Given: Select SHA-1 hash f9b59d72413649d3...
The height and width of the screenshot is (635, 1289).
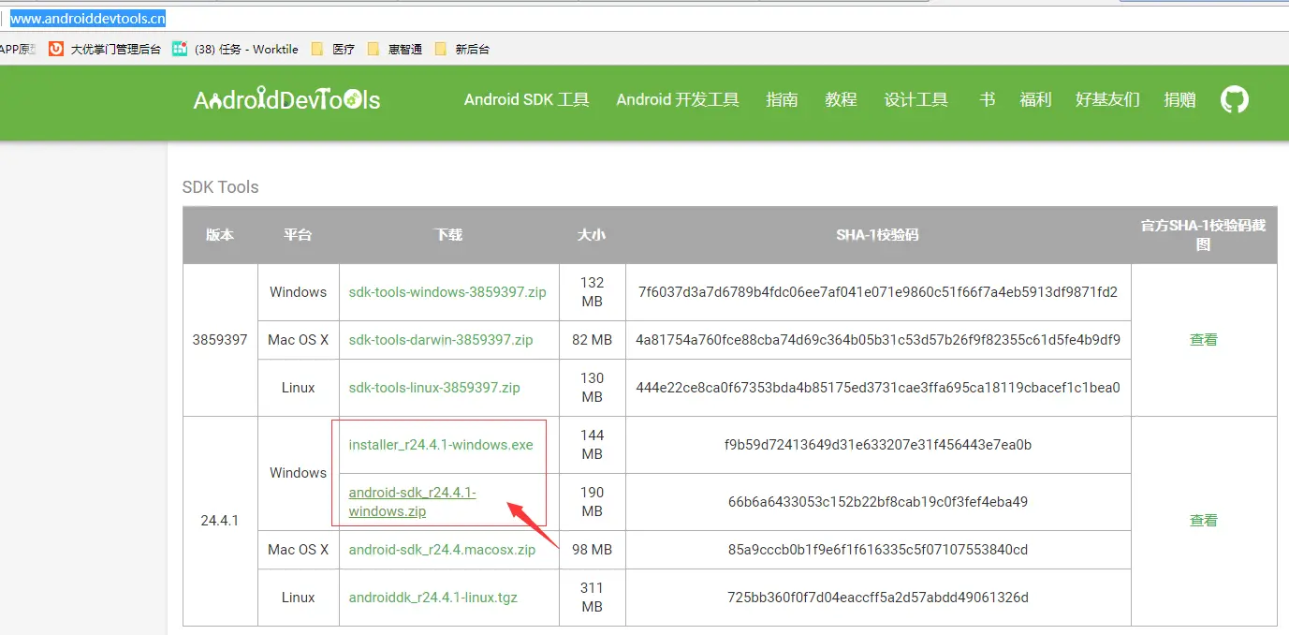Looking at the screenshot, I should point(878,445).
